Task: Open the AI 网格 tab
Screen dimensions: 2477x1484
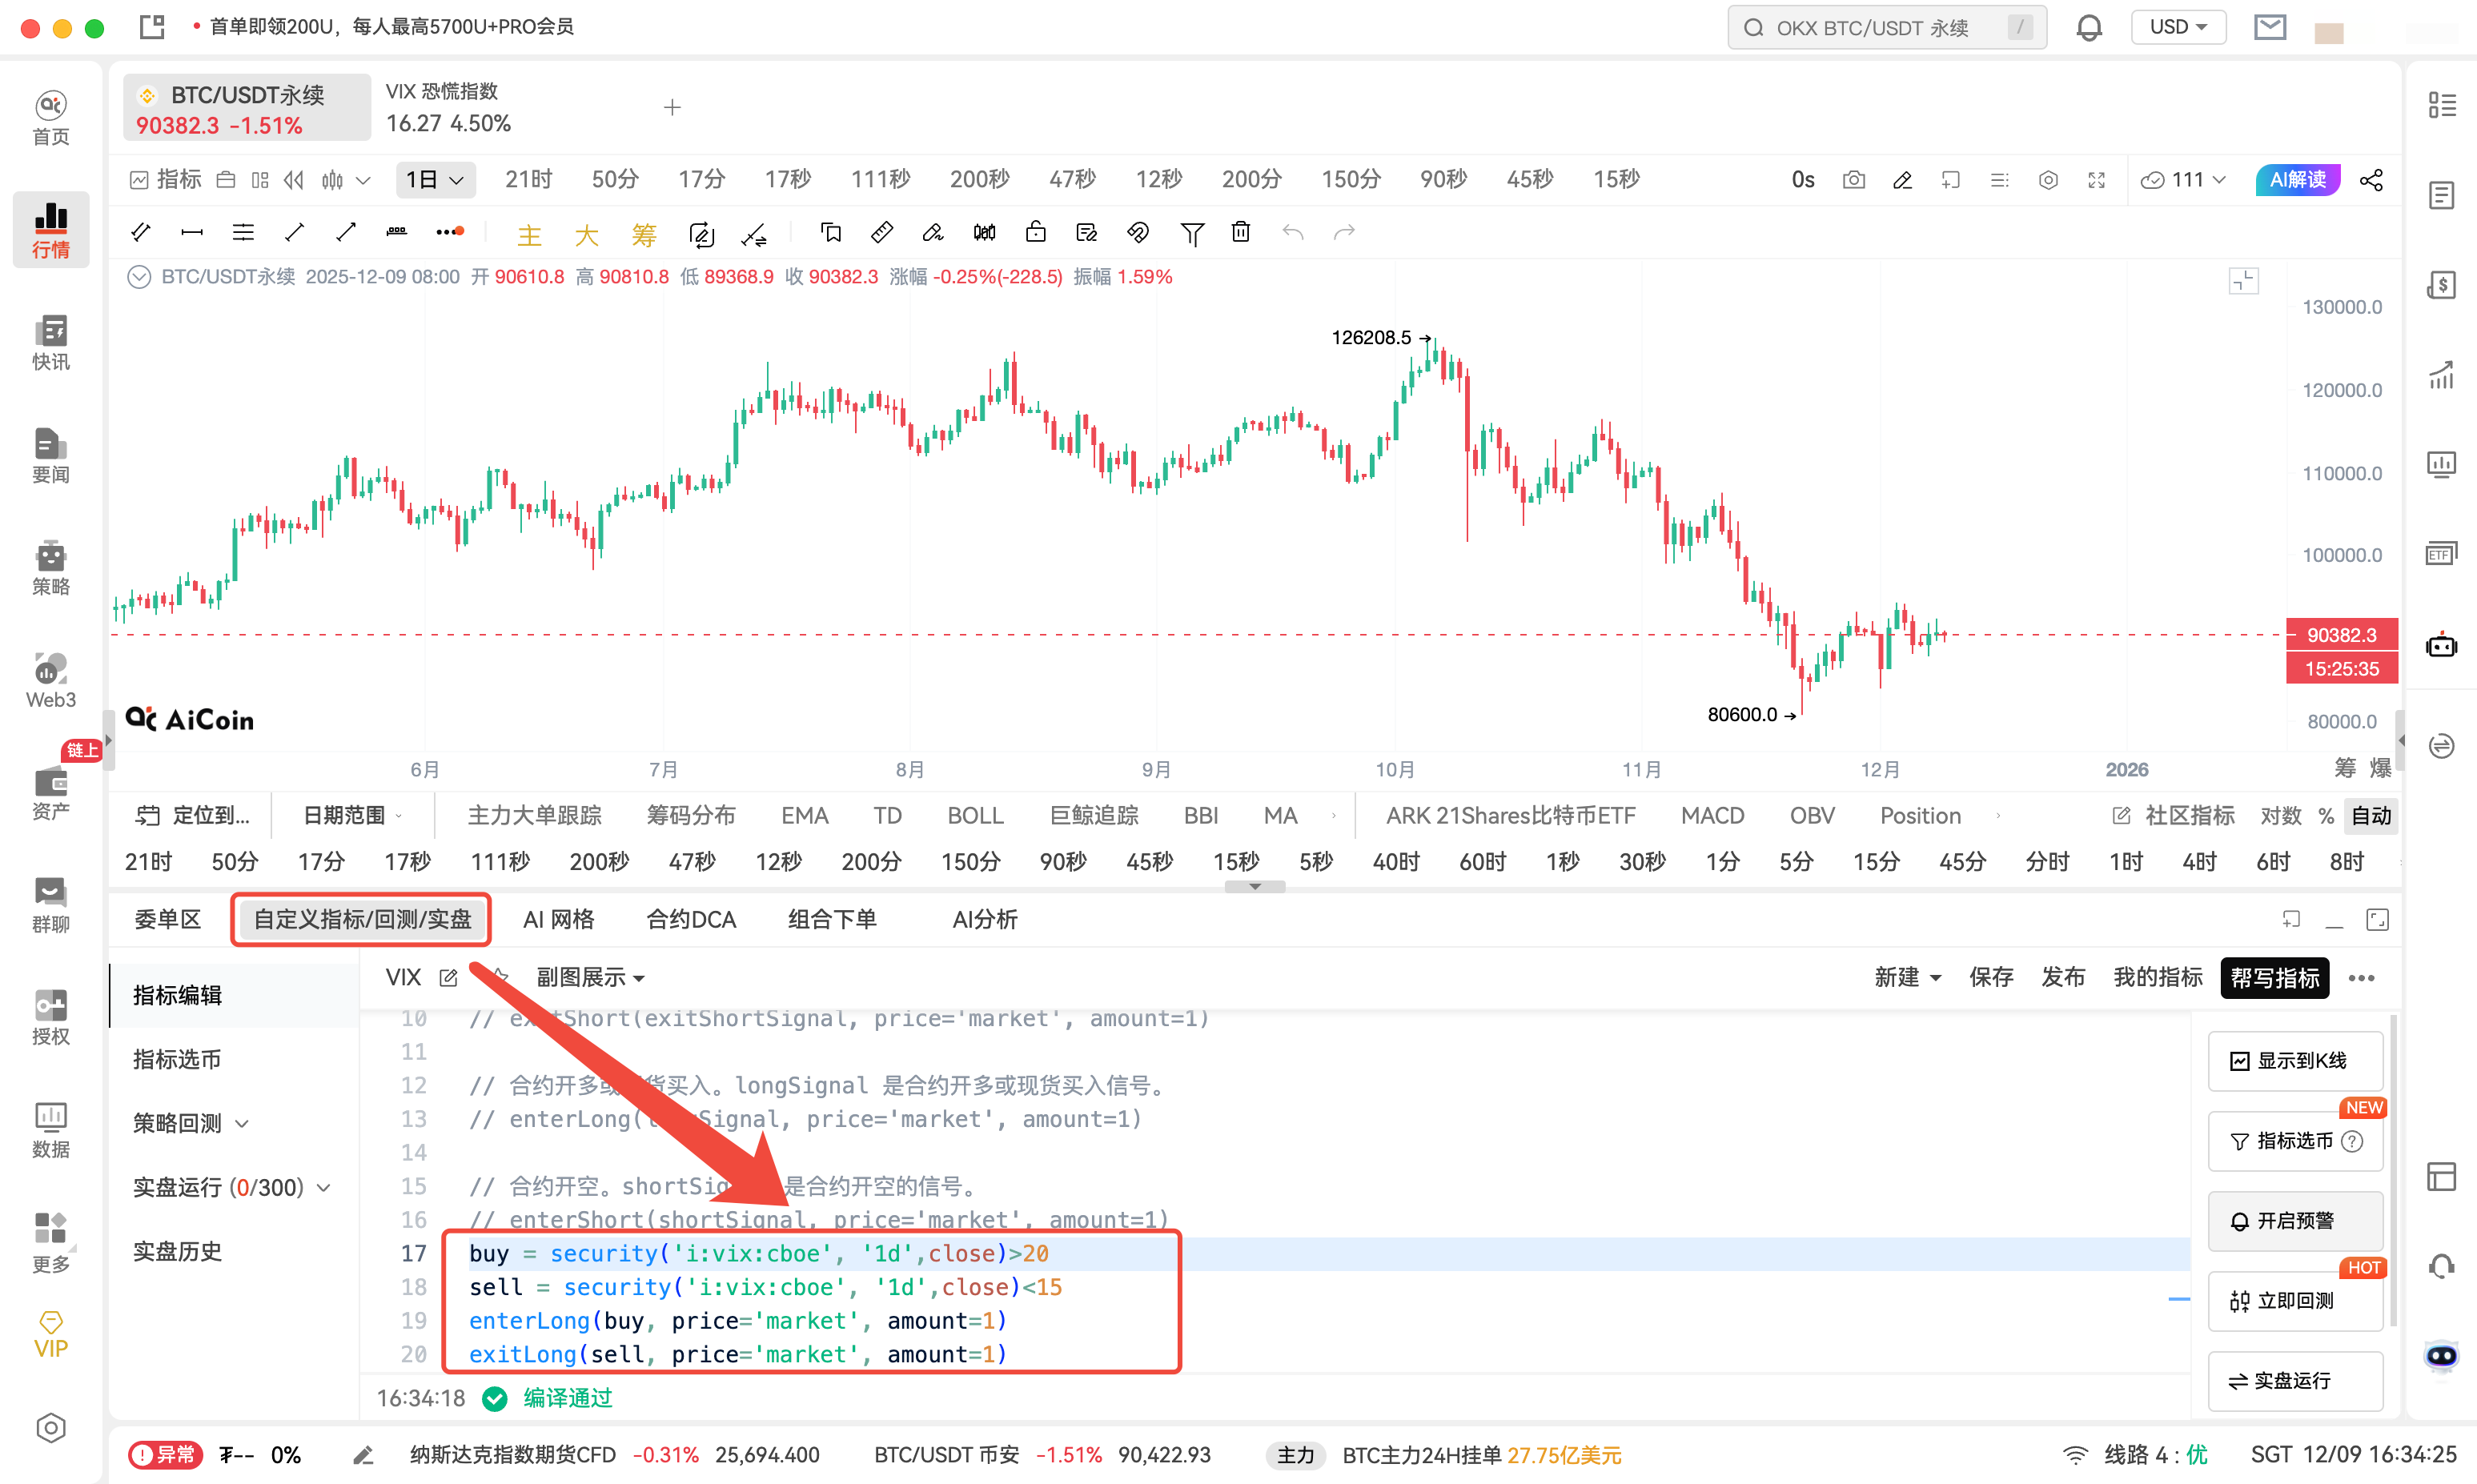Action: 558,919
